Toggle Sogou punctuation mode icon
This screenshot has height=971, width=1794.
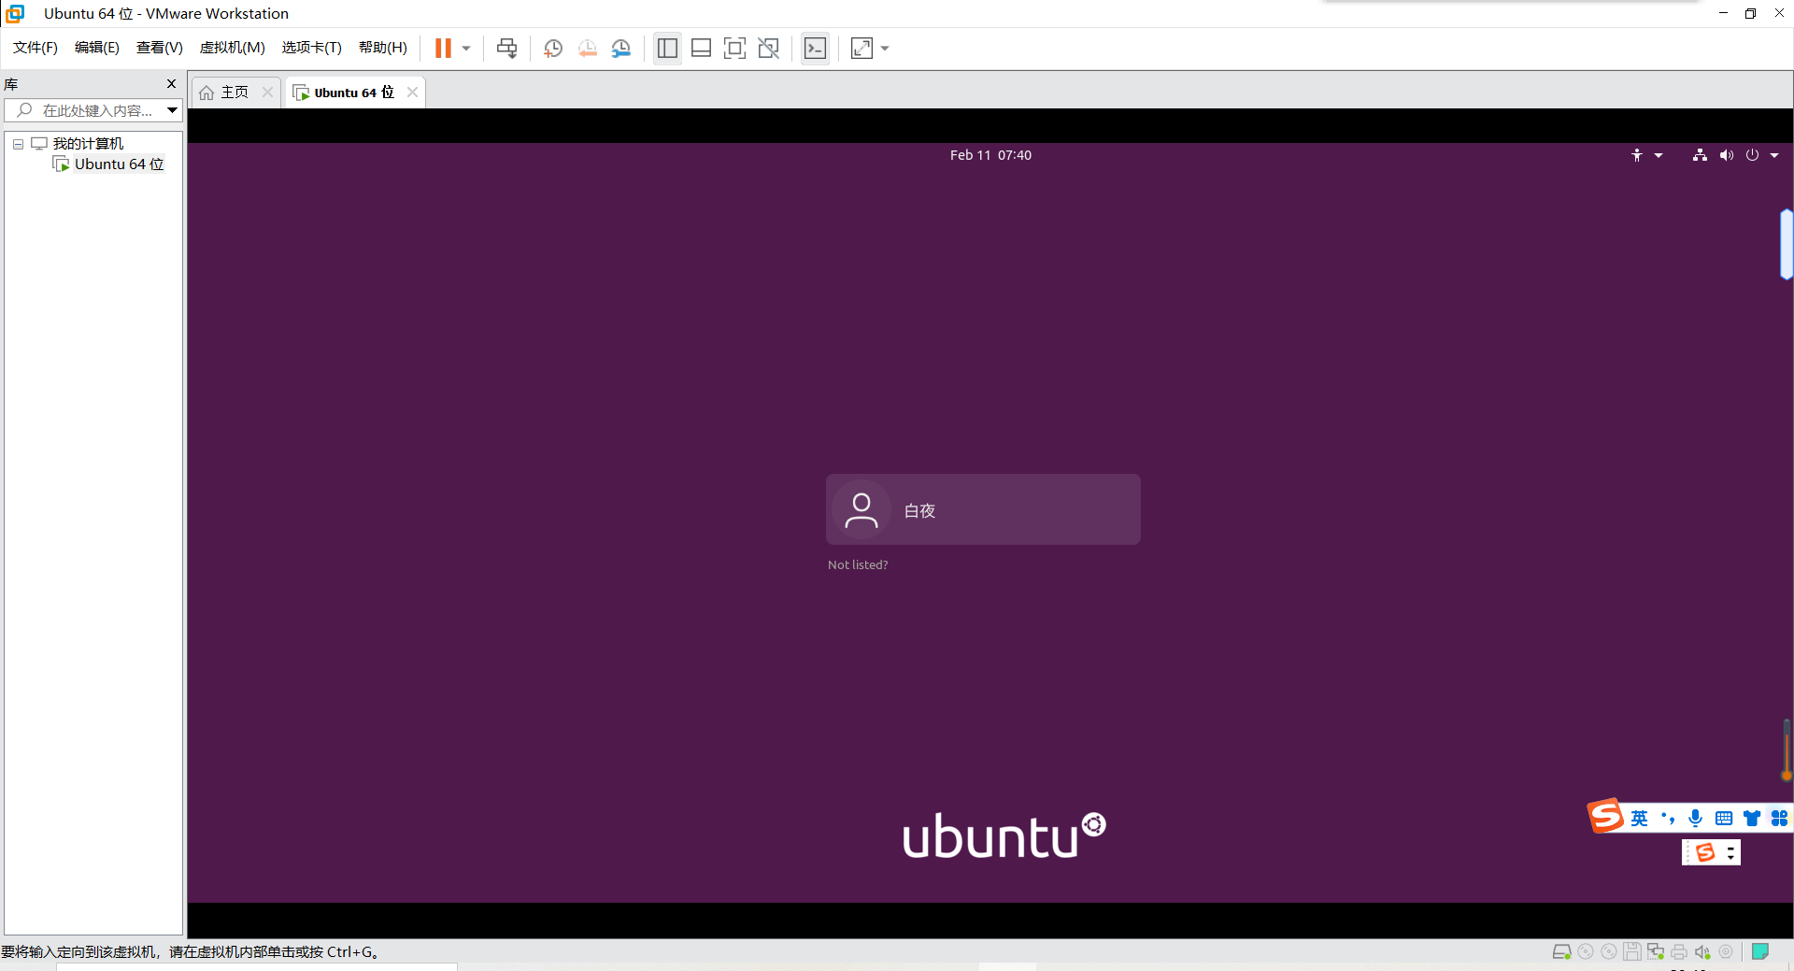[1667, 819]
